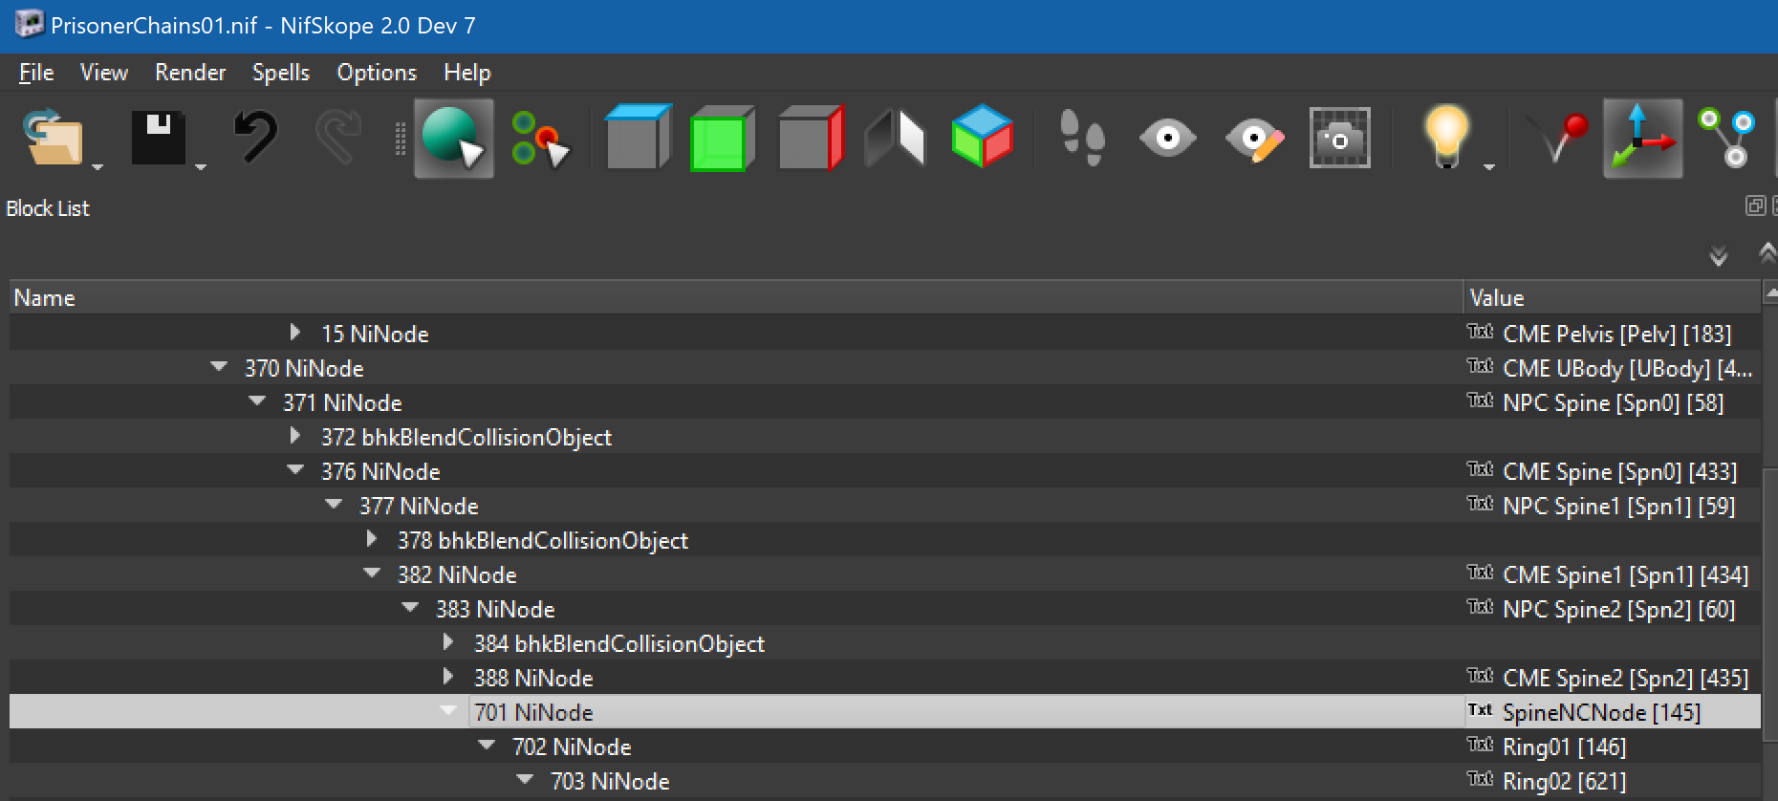Click the Txt icon beside CME Spine [Spn0]
1778x801 pixels.
click(1480, 469)
